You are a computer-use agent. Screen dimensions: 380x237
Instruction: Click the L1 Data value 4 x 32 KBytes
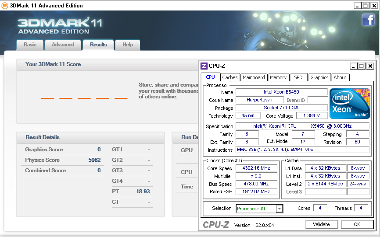click(x=326, y=168)
